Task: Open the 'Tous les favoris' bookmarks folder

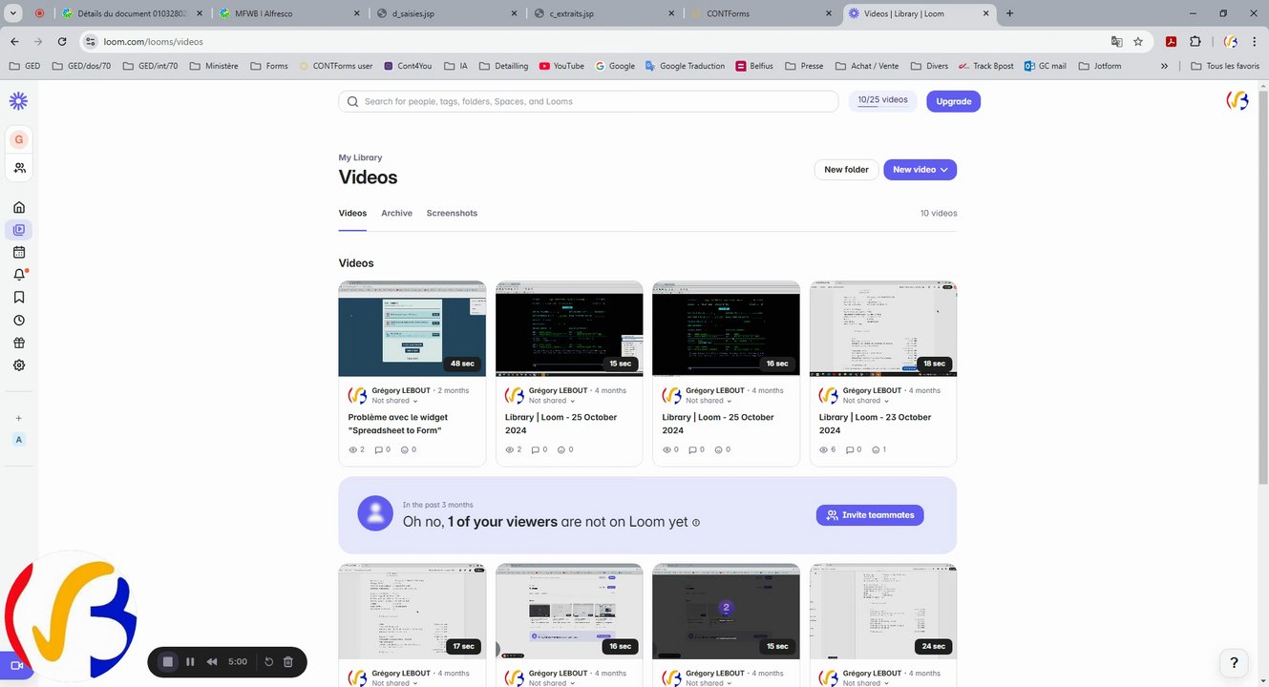Action: pyautogui.click(x=1225, y=66)
